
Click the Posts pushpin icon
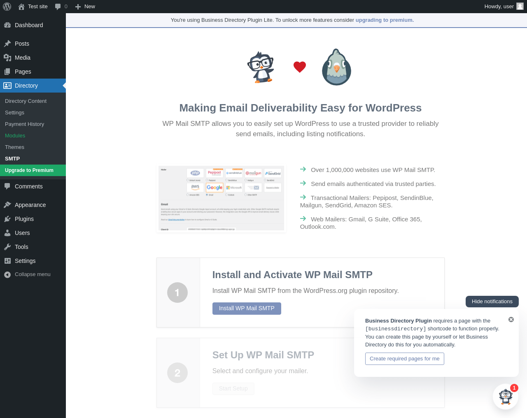(7, 44)
